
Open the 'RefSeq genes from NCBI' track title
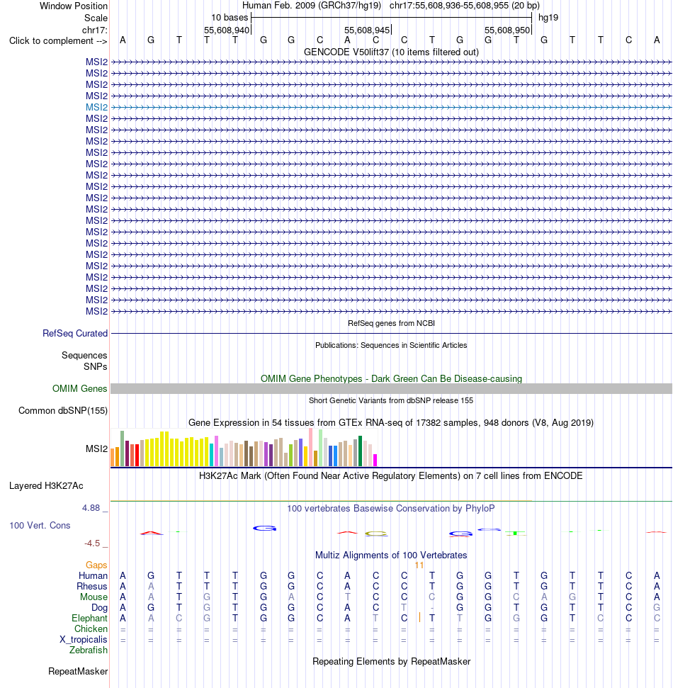coord(391,323)
